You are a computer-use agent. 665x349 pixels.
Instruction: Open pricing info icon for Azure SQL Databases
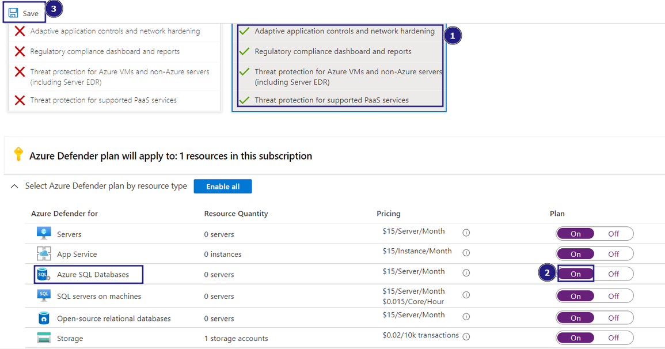466,272
